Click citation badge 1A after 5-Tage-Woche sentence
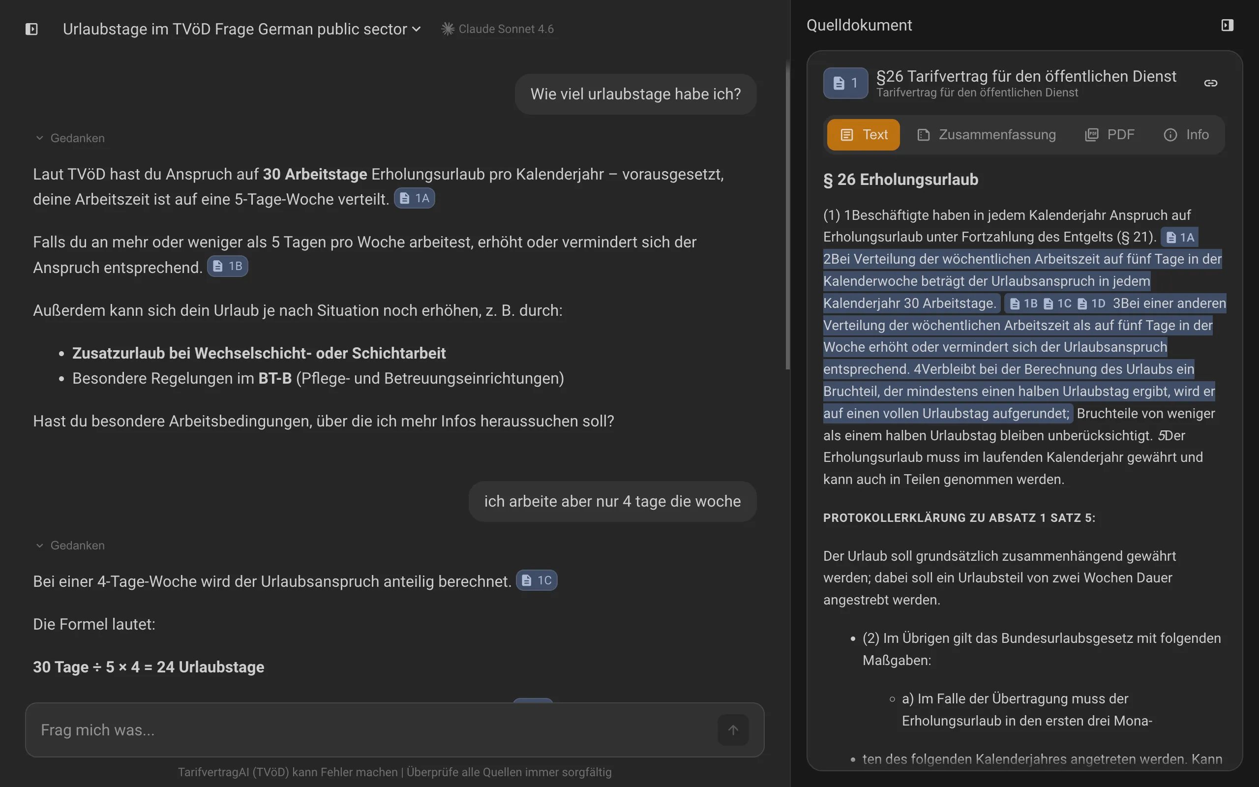The width and height of the screenshot is (1259, 787). 414,198
